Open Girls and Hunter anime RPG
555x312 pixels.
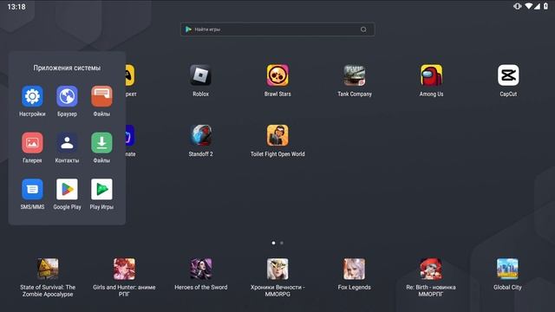(x=124, y=269)
